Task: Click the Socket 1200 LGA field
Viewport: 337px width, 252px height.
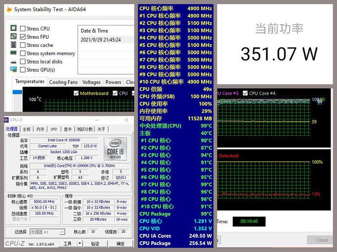Action: (64, 152)
